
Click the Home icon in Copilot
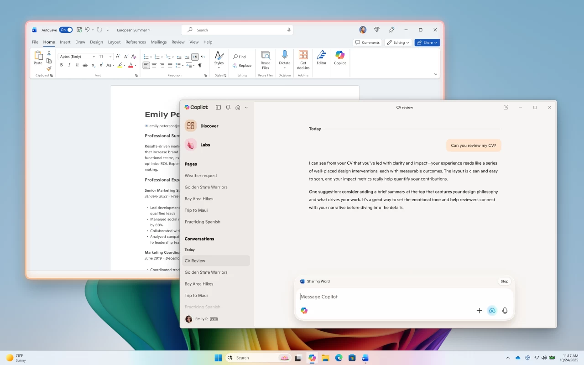point(237,107)
